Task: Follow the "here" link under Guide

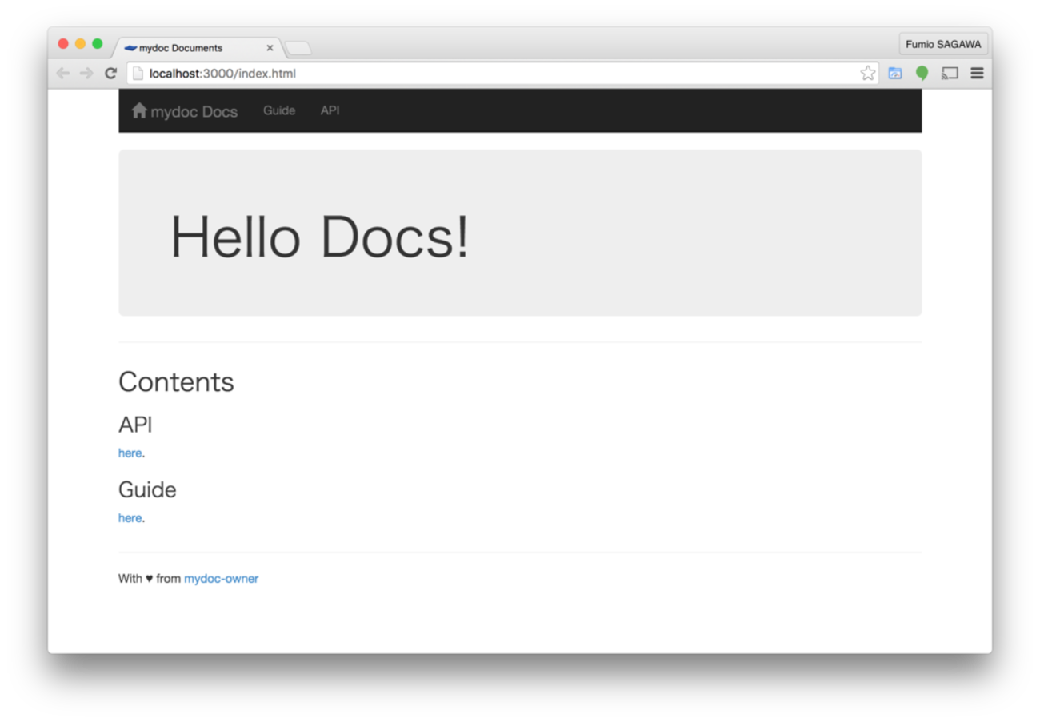Action: click(x=130, y=518)
